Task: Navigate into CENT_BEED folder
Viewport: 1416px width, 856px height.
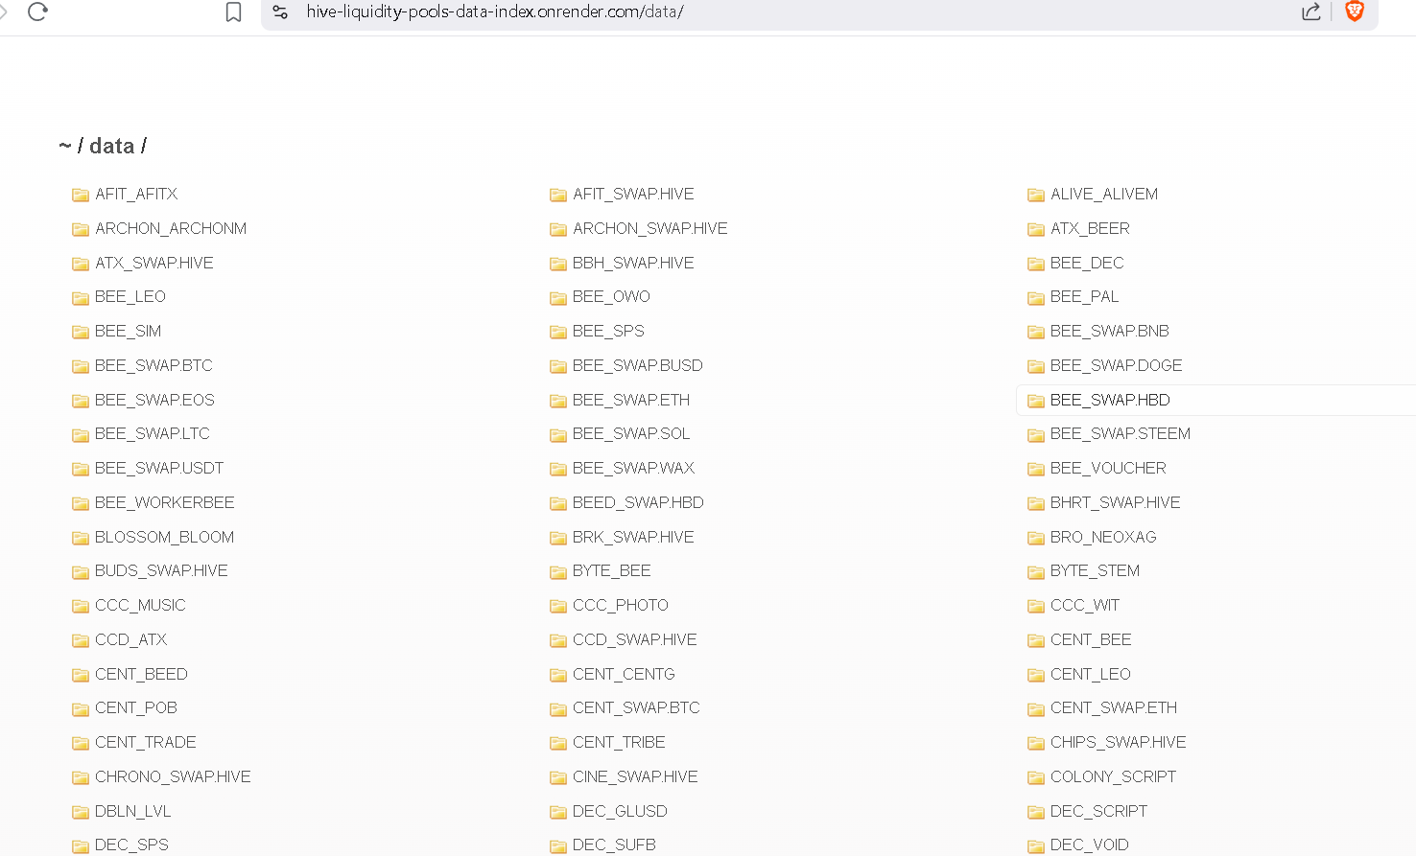Action: pyautogui.click(x=141, y=674)
